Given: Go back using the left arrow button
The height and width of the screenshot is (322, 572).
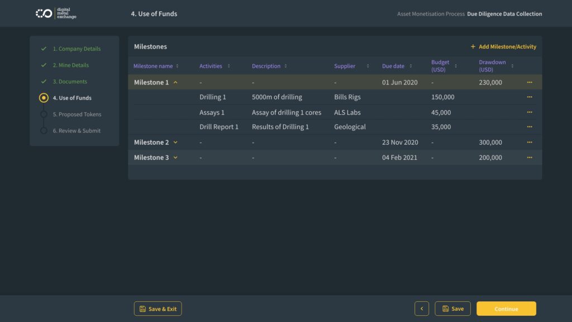Looking at the screenshot, I should tap(422, 309).
